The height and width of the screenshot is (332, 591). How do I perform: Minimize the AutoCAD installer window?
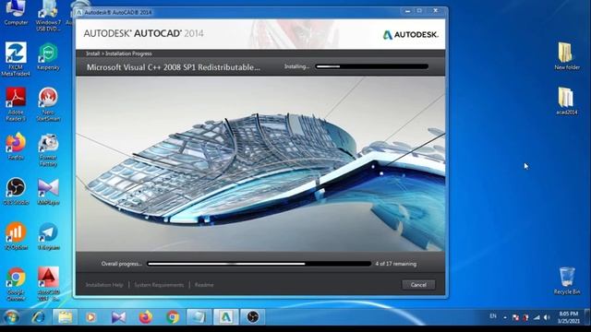click(407, 11)
